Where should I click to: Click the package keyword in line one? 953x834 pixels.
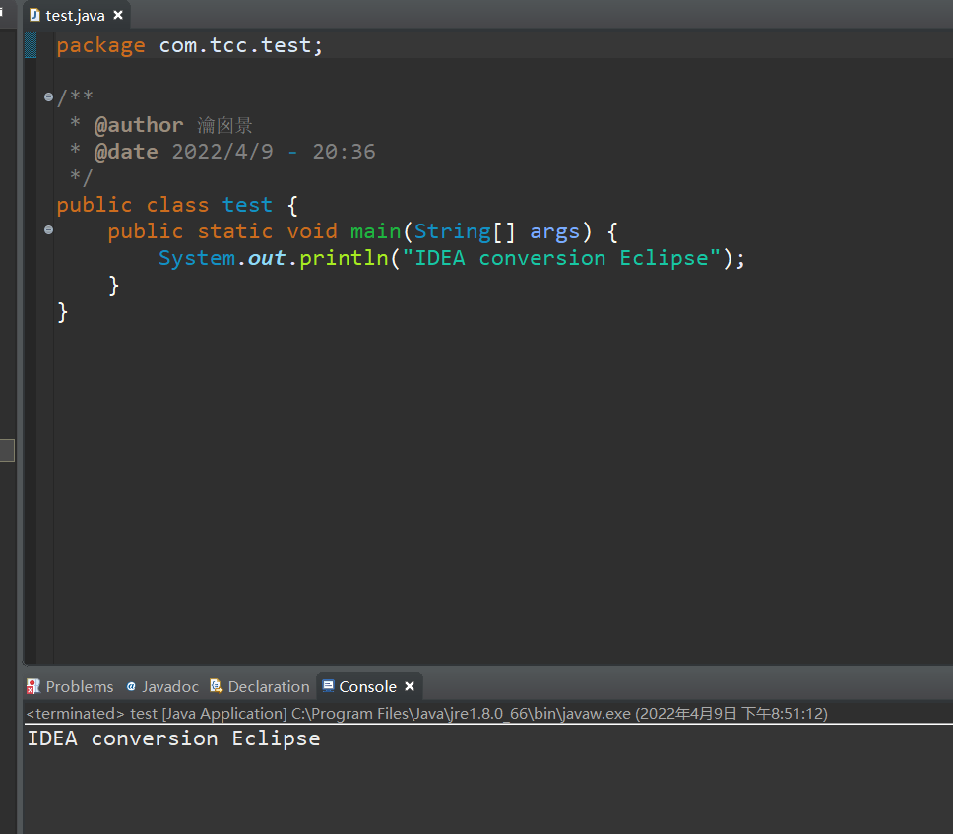100,46
